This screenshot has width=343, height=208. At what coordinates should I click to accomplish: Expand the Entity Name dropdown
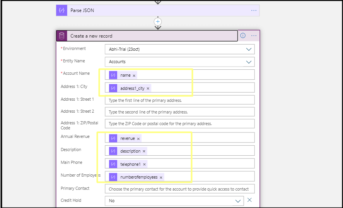(x=249, y=62)
